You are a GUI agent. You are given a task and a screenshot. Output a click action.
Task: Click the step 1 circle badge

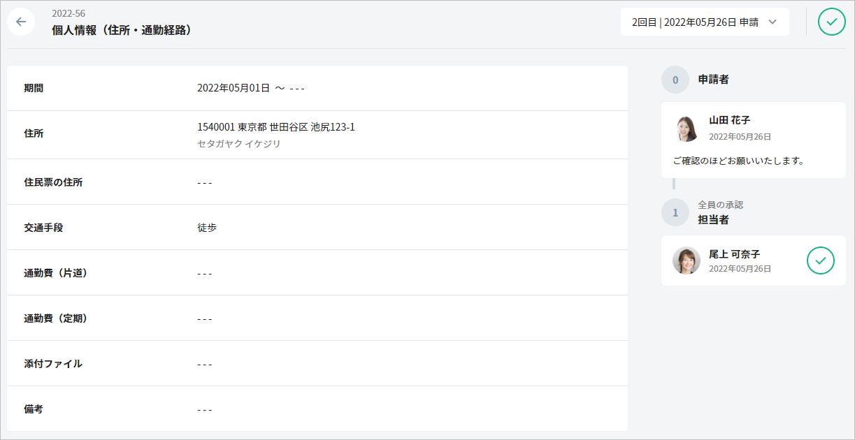pos(675,212)
